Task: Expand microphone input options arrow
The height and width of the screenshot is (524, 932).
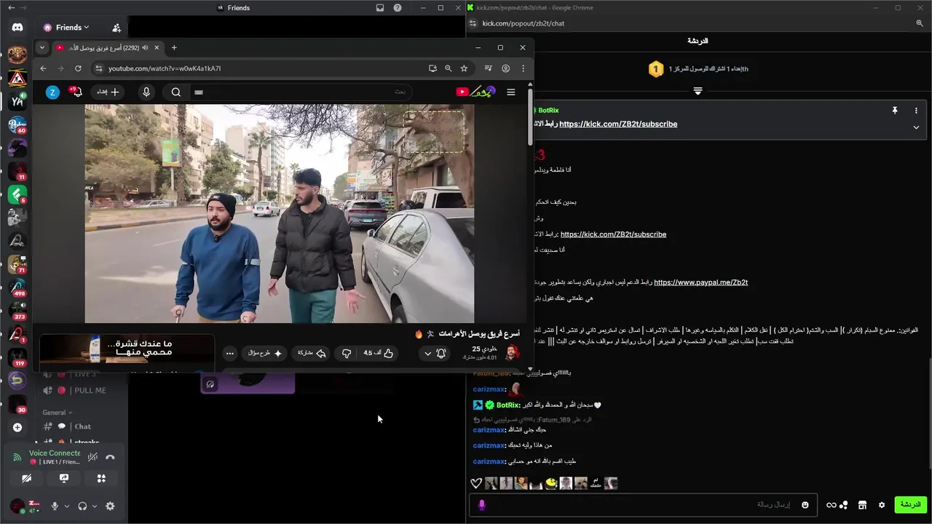Action: pos(67,506)
